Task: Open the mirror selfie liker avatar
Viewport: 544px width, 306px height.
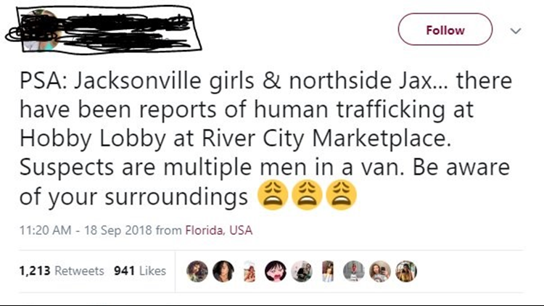Action: pyautogui.click(x=380, y=271)
